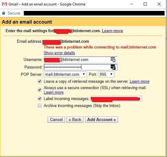Click the Add Account button
The image size is (167, 157).
[102, 119]
